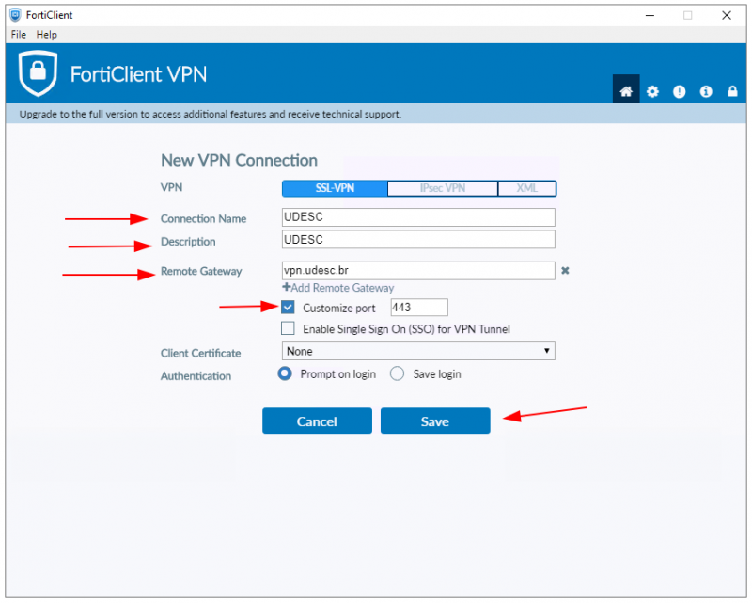Remove remote gateway with X icon
Image resolution: width=752 pixels, height=603 pixels.
click(565, 271)
